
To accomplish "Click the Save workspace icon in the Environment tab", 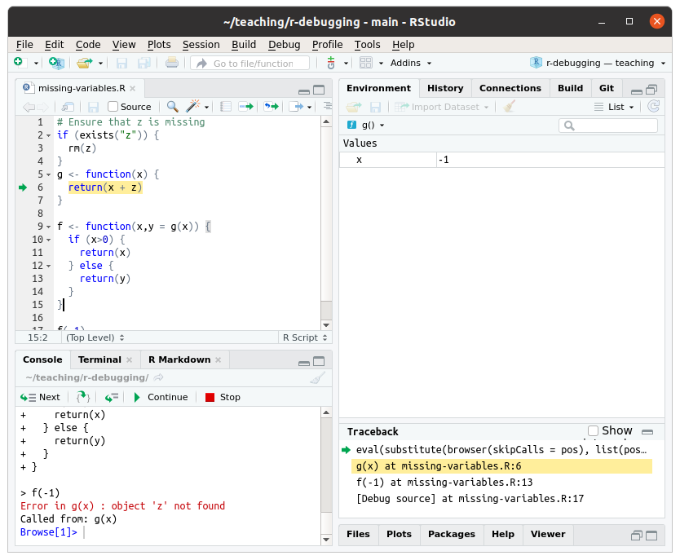I will pyautogui.click(x=375, y=107).
